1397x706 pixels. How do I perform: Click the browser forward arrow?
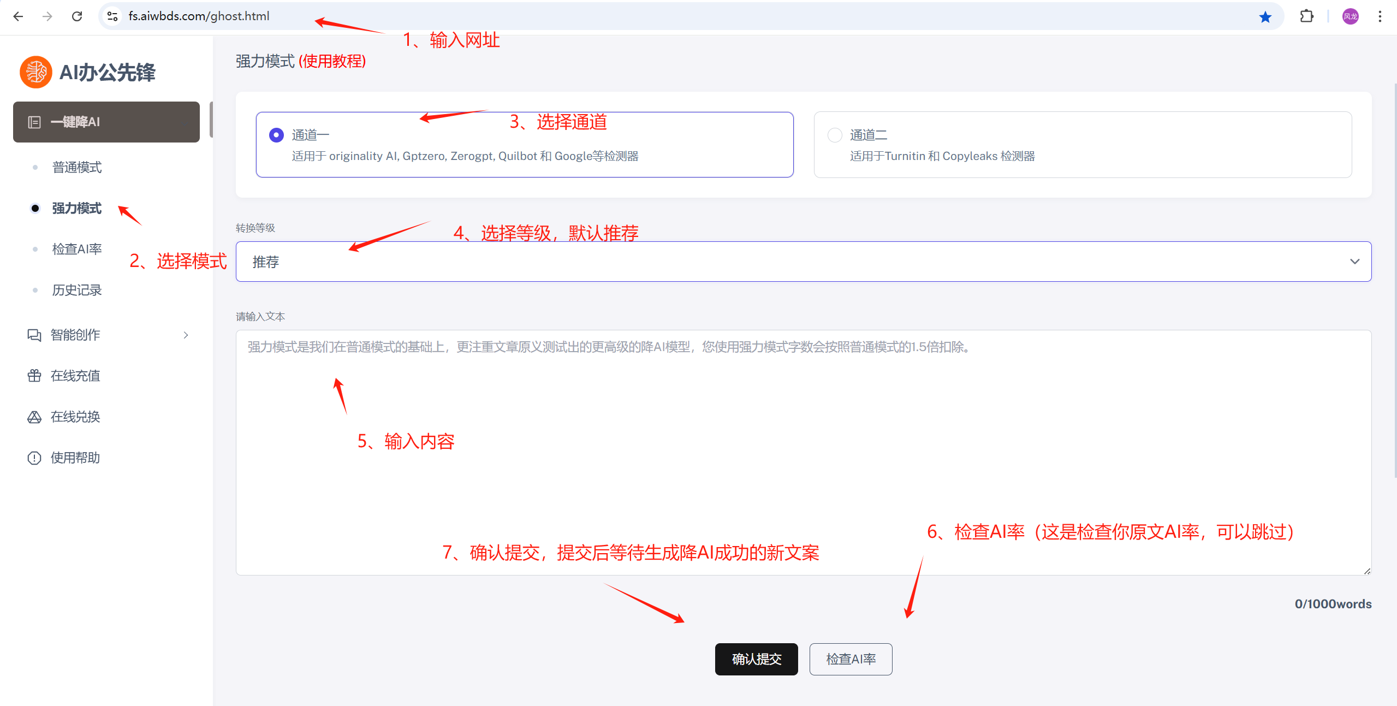point(47,16)
